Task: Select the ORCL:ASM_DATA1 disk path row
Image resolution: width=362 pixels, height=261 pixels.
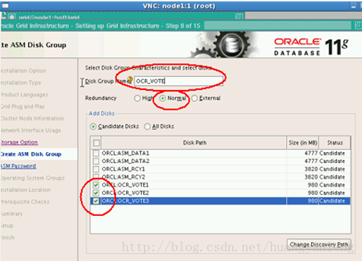Action: click(x=194, y=153)
